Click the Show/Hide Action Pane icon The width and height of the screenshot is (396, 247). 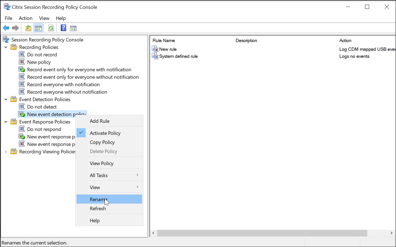coord(73,28)
